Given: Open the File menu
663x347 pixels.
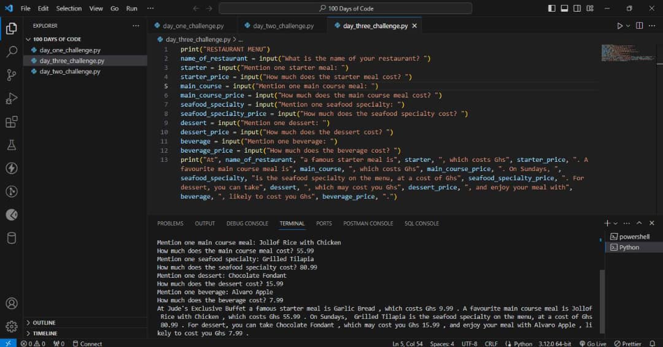Looking at the screenshot, I should [25, 8].
